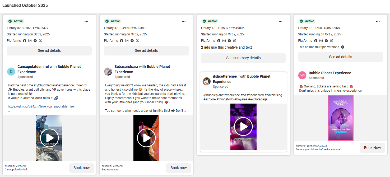Viewport: 390px width, 177px height.
Task: See ad details for the Sebasandsara ad
Action: click(x=146, y=50)
